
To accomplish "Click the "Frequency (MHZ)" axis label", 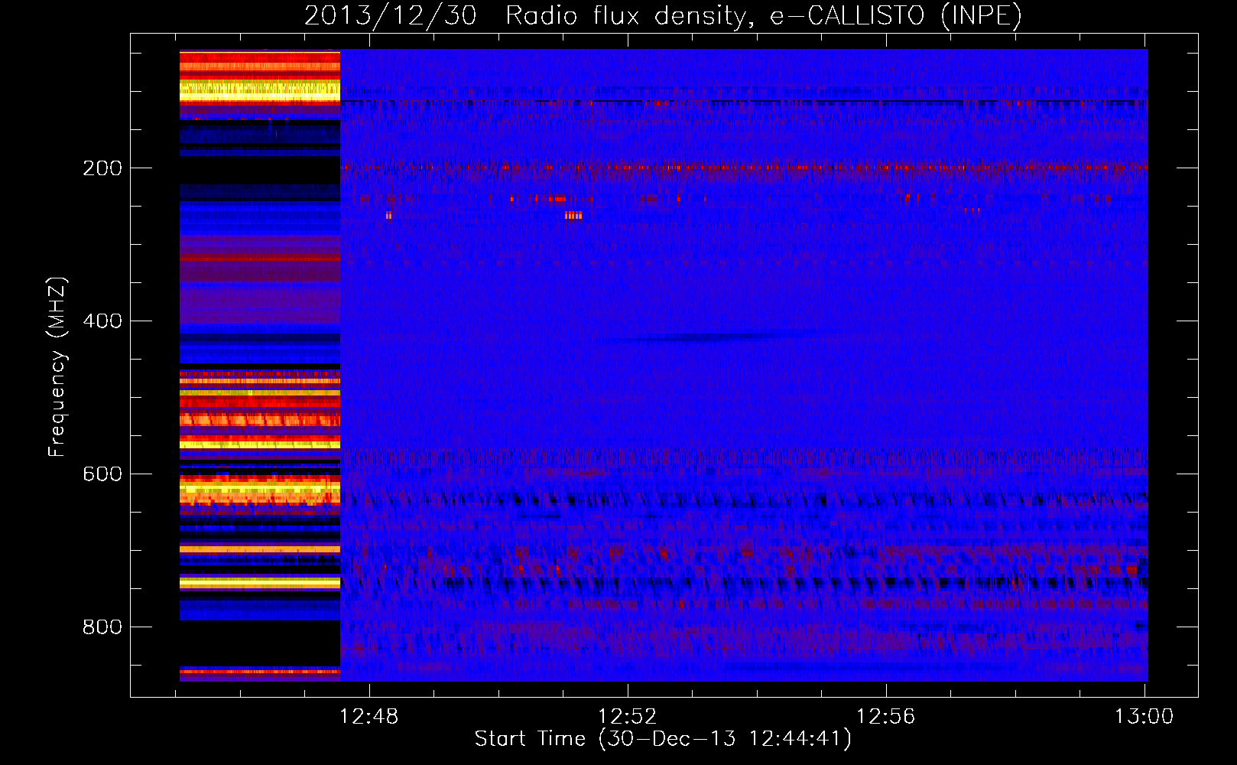I will (x=57, y=367).
